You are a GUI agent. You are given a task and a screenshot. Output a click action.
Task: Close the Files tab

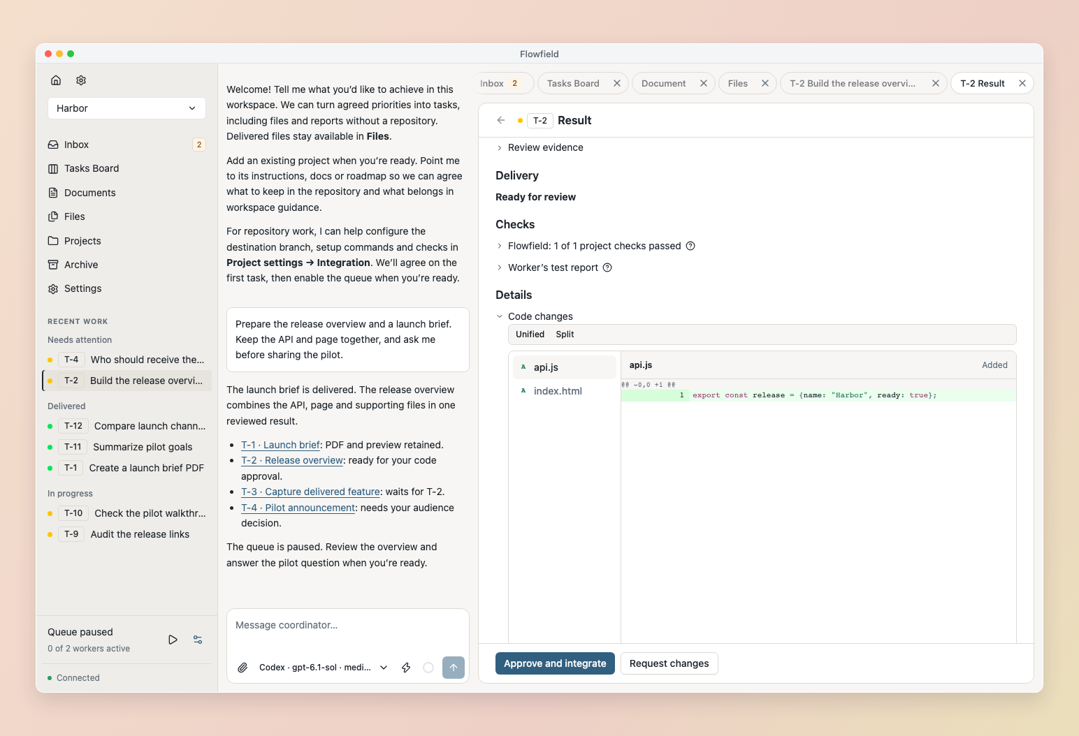[x=765, y=83]
